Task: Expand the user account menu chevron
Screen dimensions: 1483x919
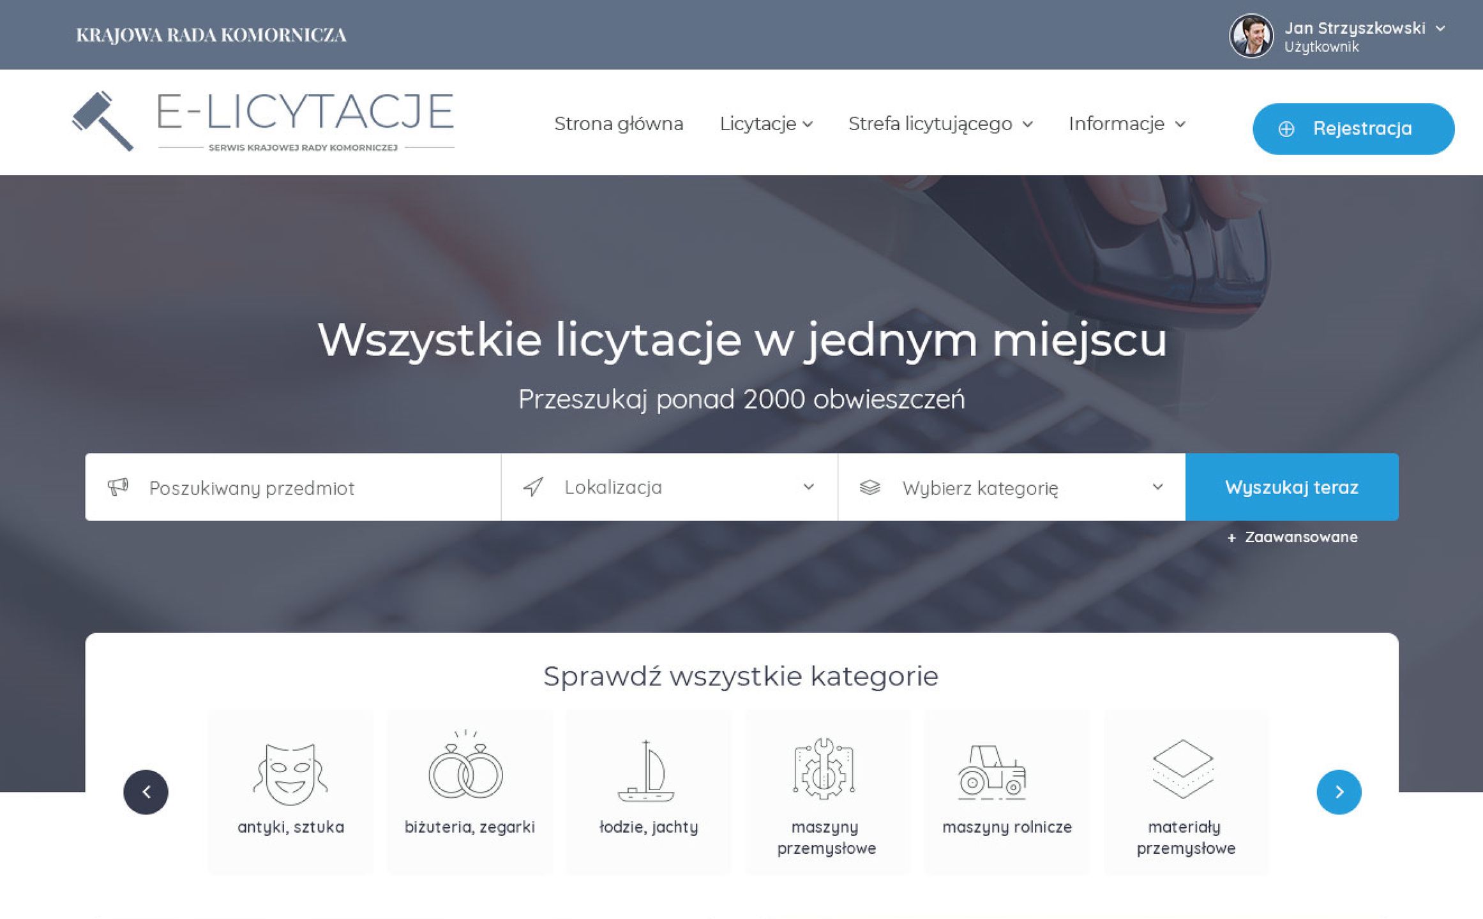Action: (1440, 29)
